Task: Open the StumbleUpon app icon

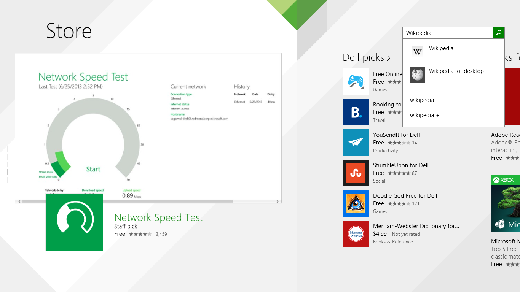Action: [x=356, y=173]
